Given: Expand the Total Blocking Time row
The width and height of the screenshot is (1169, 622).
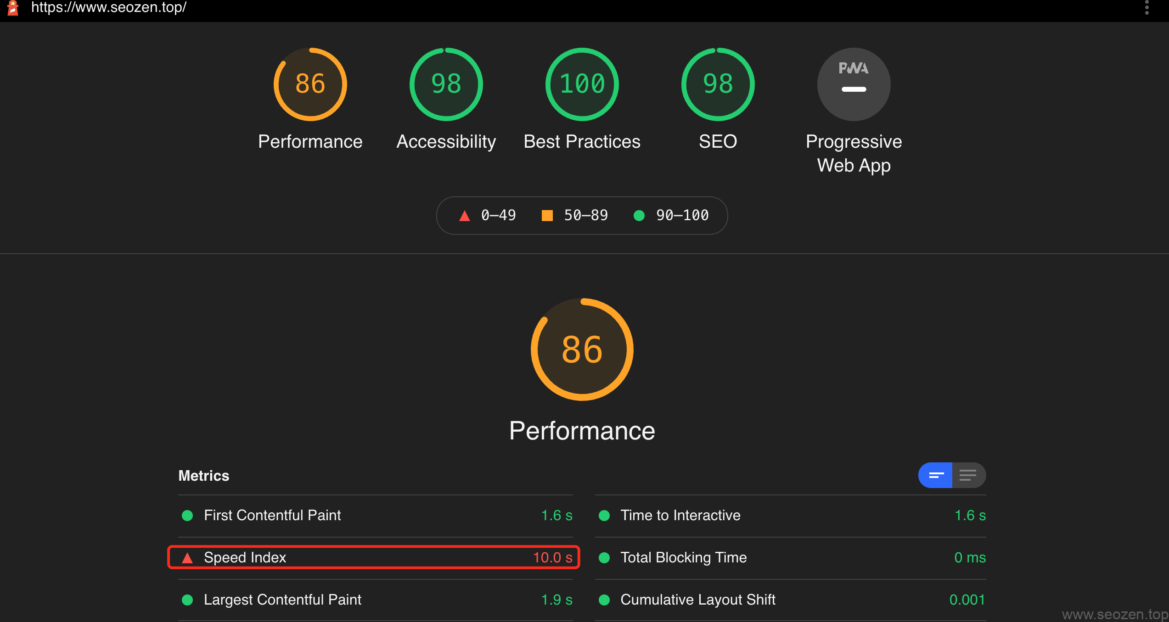Looking at the screenshot, I should (684, 557).
